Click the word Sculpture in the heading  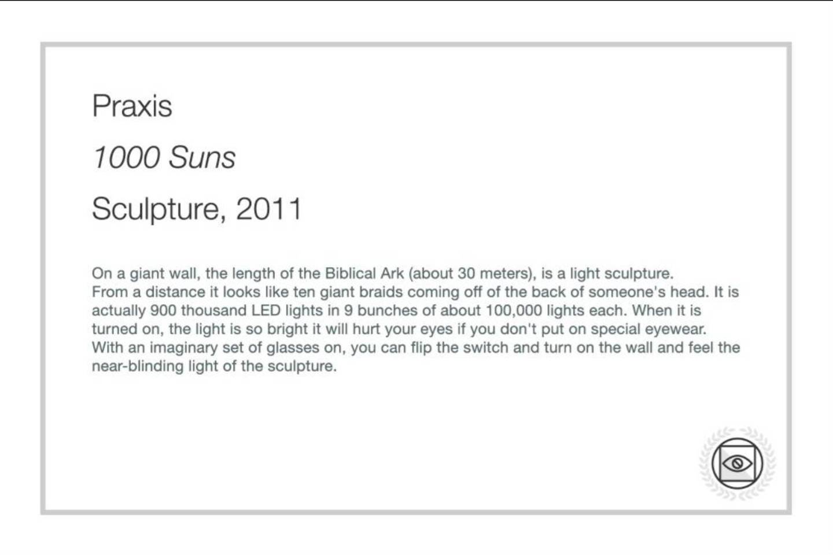coord(156,209)
